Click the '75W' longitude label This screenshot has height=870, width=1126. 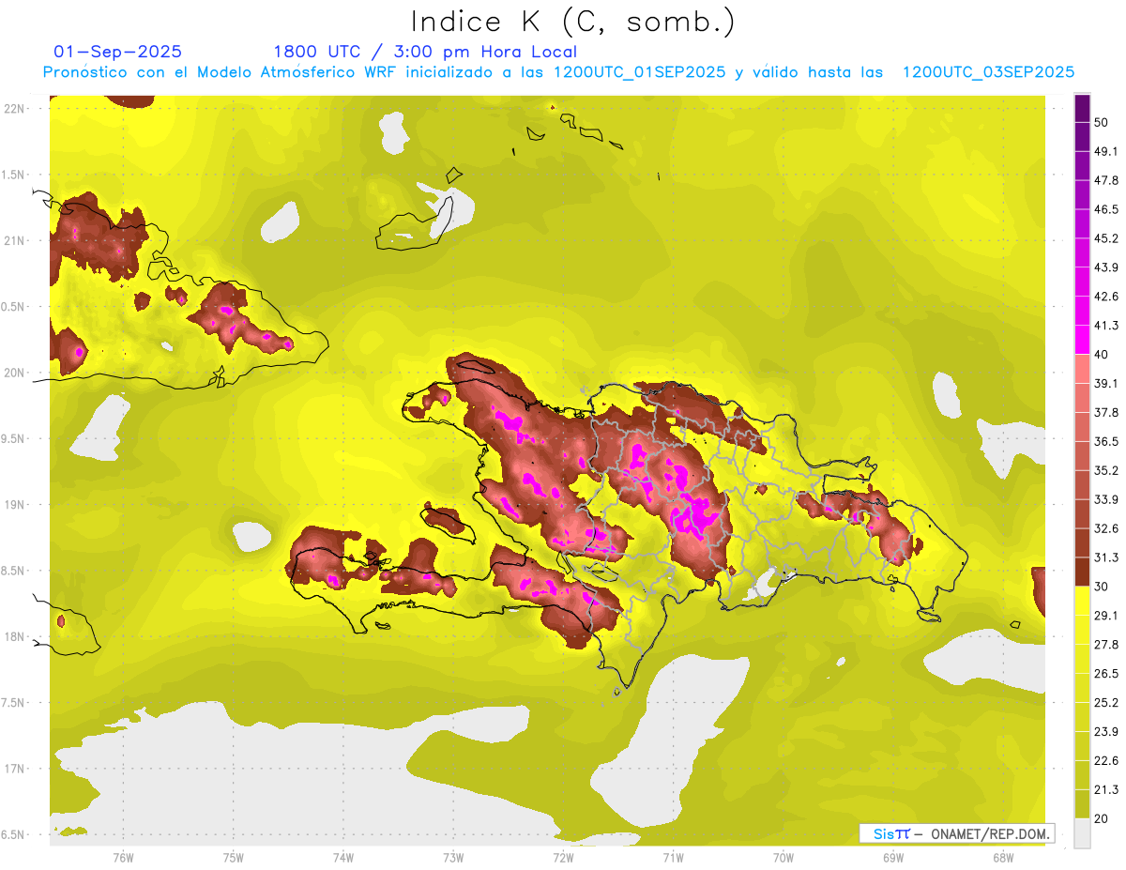(233, 857)
